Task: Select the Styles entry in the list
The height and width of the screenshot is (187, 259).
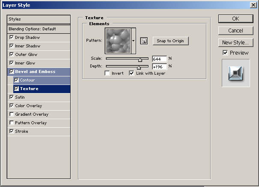Action: (39, 19)
